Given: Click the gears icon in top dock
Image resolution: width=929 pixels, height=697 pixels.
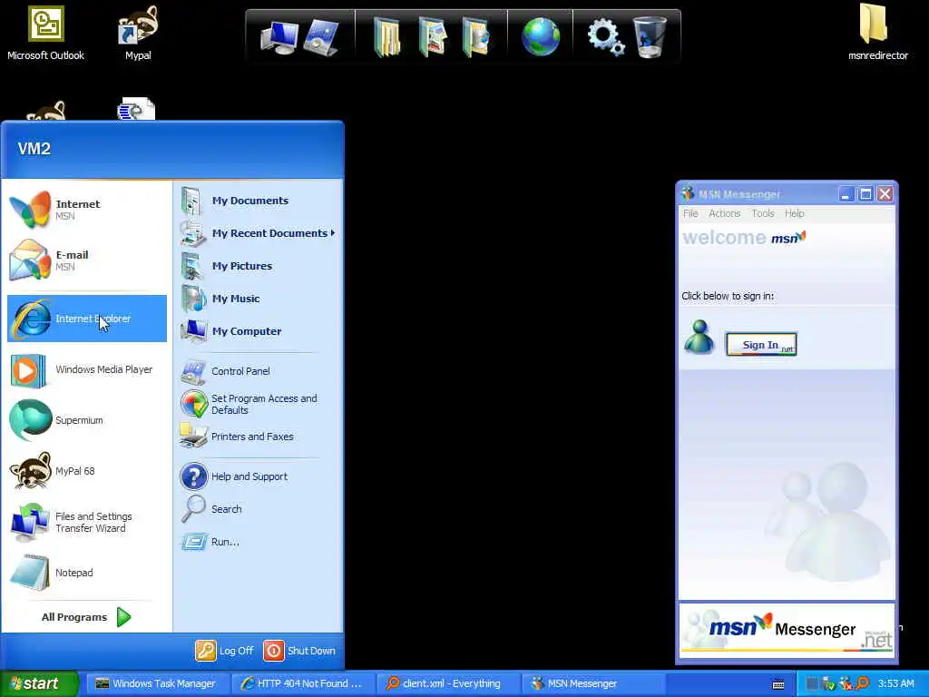Looking at the screenshot, I should point(605,36).
